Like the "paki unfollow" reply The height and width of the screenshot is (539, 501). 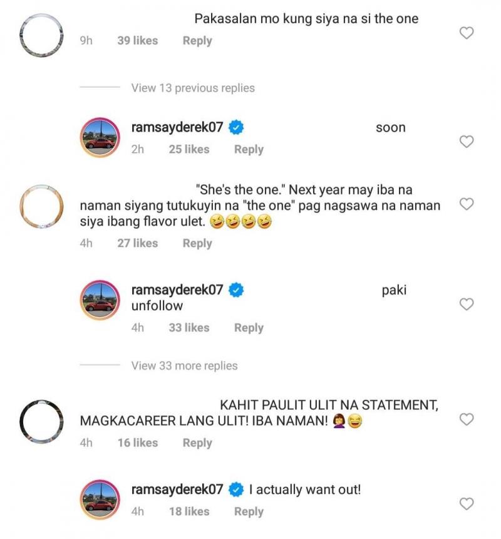click(x=466, y=303)
